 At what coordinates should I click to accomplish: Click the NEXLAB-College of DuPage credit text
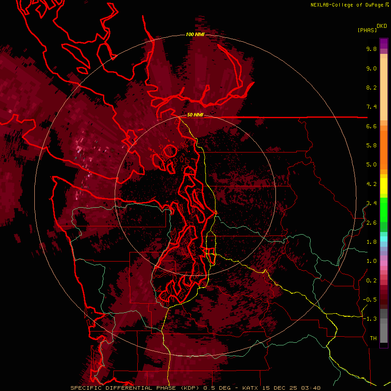click(x=347, y=5)
